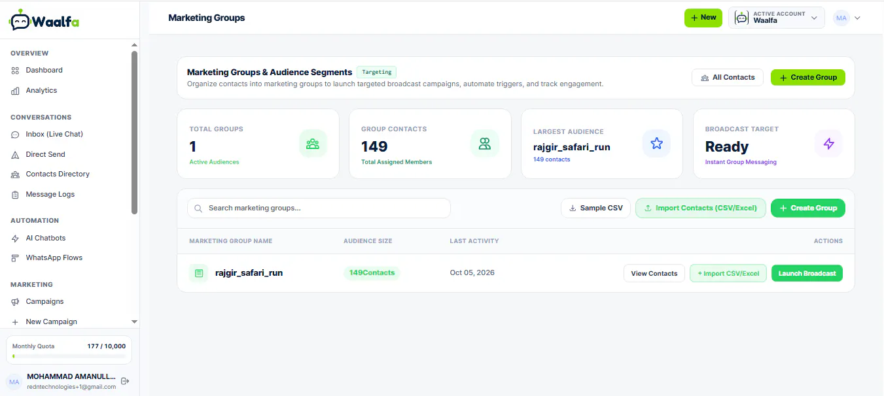Click the star icon in Largest Audience card
Image resolution: width=884 pixels, height=396 pixels.
click(x=656, y=143)
